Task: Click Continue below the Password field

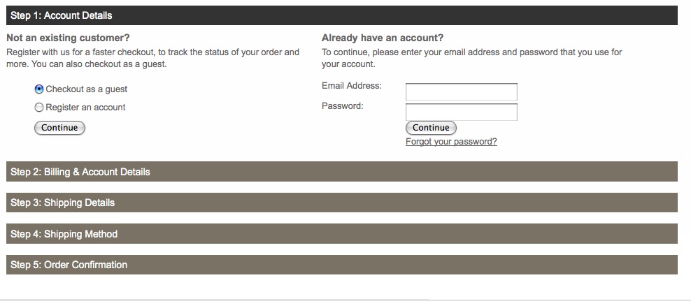Action: tap(431, 128)
